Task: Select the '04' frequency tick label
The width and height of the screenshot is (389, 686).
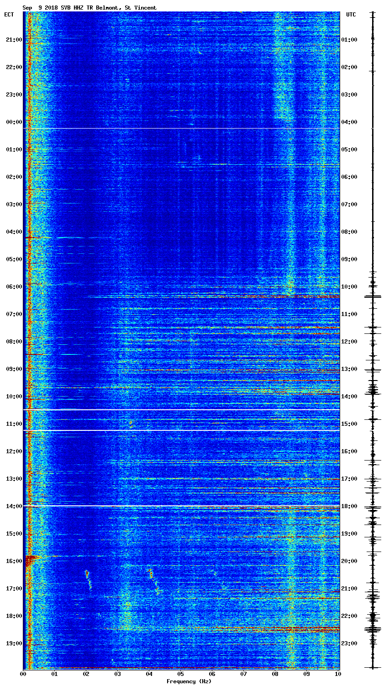Action: point(149,674)
